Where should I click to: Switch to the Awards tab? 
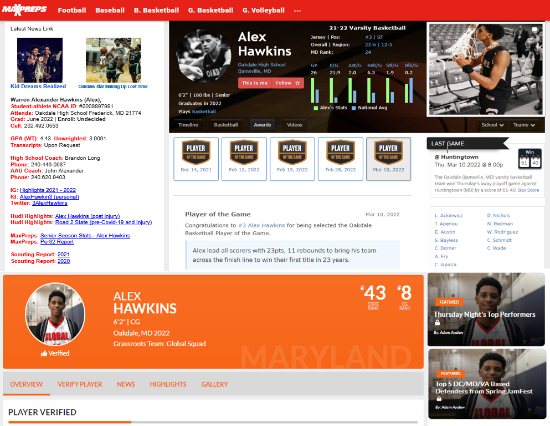(263, 125)
